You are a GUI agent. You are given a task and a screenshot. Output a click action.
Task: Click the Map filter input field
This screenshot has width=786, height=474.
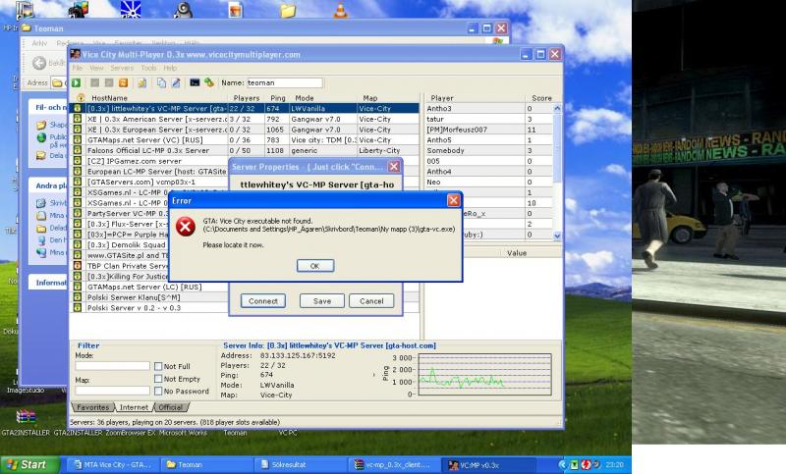click(112, 391)
